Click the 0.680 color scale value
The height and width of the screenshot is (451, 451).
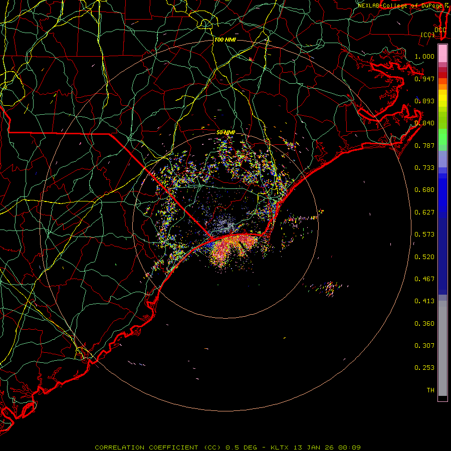(424, 190)
